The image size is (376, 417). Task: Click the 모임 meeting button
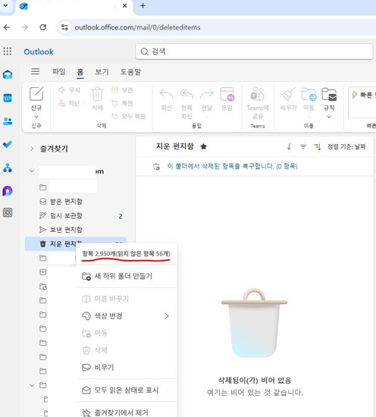point(227,99)
